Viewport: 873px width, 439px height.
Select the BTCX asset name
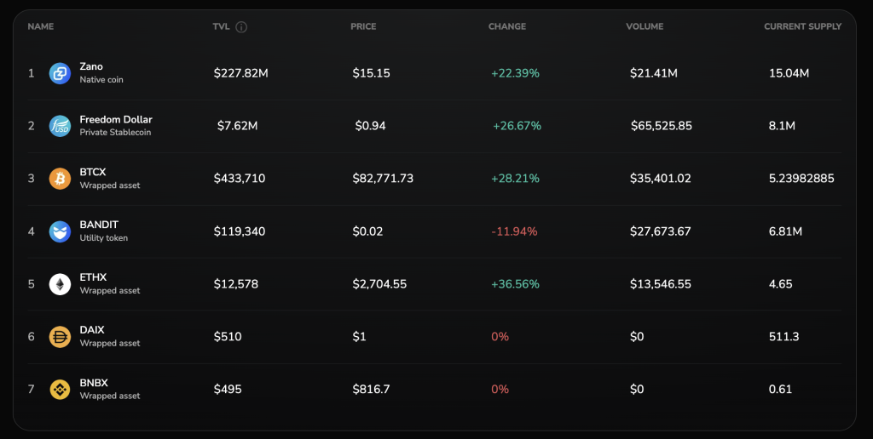pyautogui.click(x=93, y=172)
